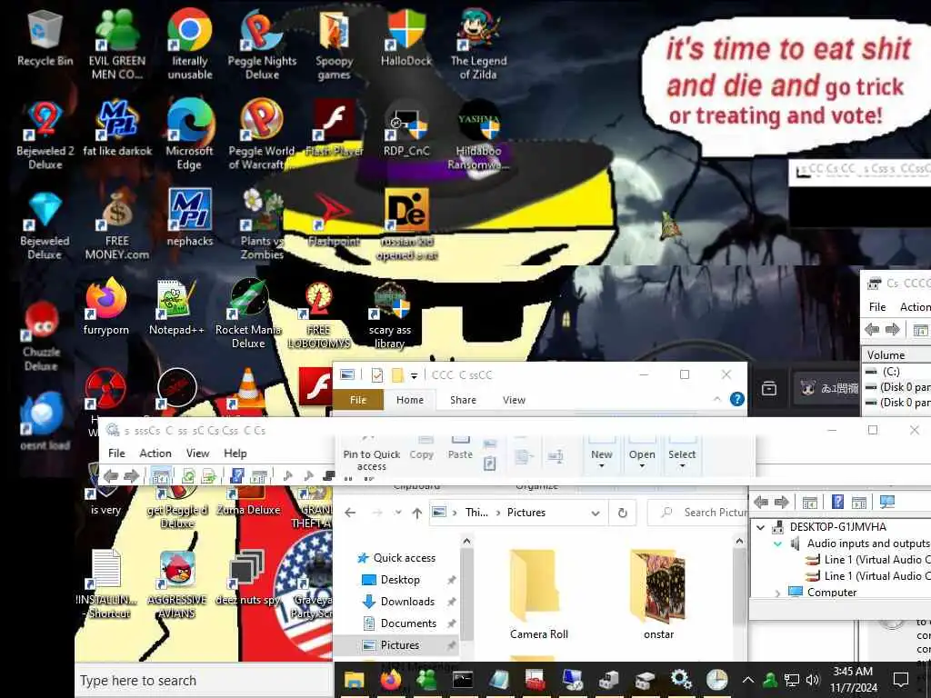Viewport: 931px width, 698px height.
Task: Launch Bejeweled 2 Deluxe shortcut
Action: [45, 135]
